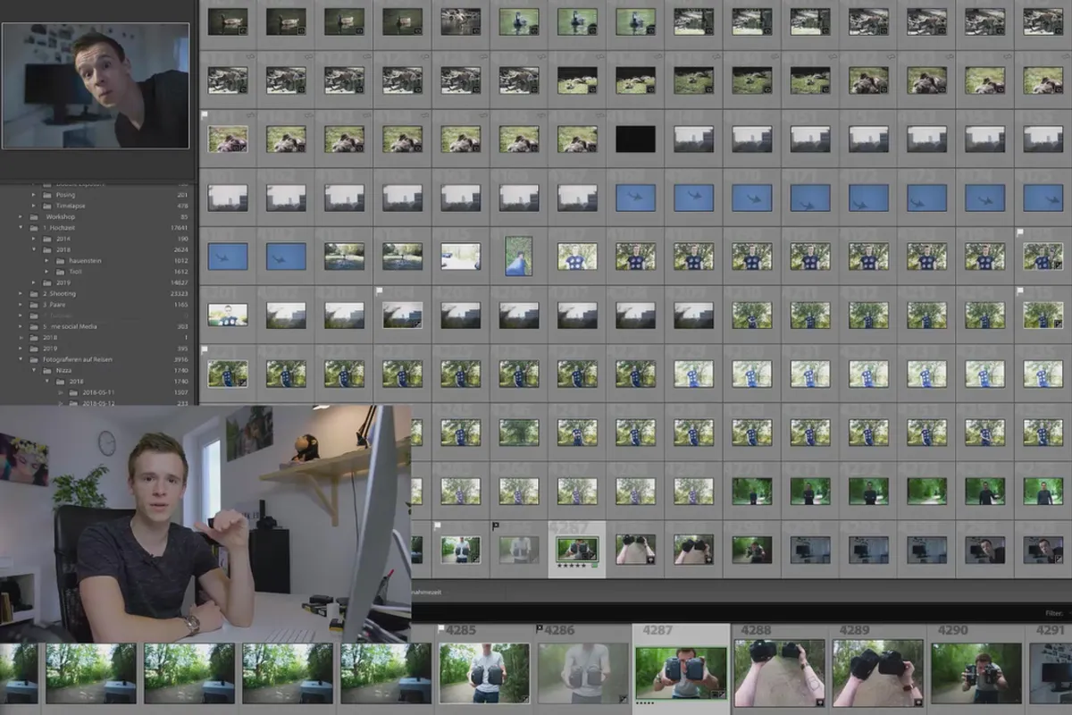Screen dimensions: 1072x715
Task: Click the green color label on grid photo 4287
Action: (x=594, y=565)
